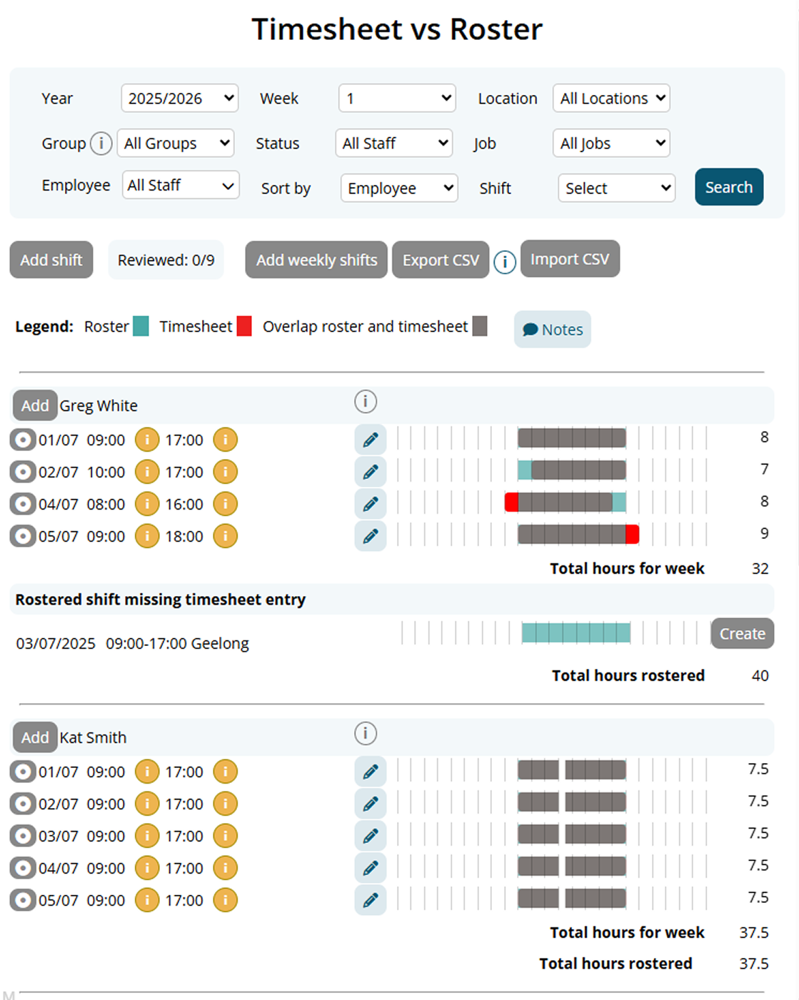Open the Shift Select dropdown

point(617,188)
